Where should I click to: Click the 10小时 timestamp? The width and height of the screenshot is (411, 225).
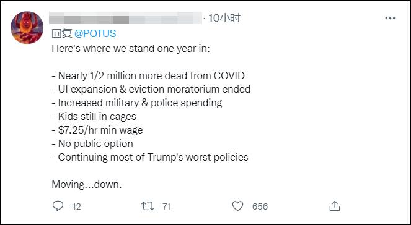(224, 18)
